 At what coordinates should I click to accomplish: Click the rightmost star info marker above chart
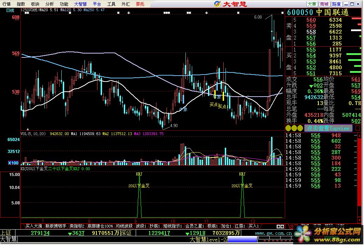[282, 13]
